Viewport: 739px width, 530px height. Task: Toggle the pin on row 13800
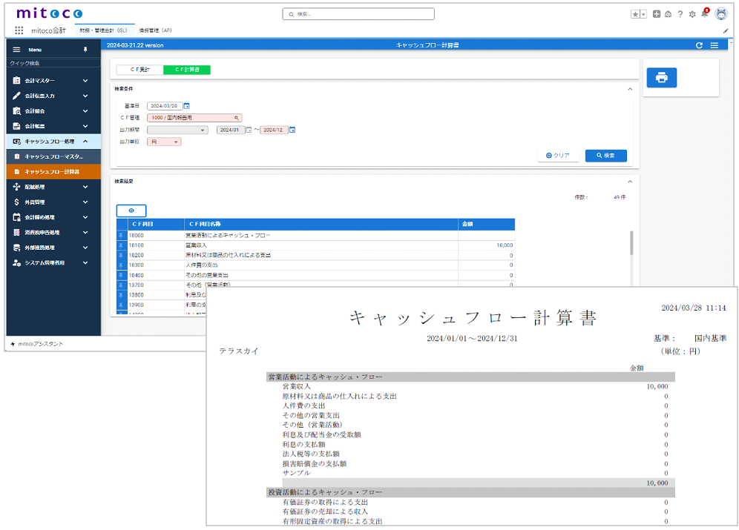click(x=121, y=295)
